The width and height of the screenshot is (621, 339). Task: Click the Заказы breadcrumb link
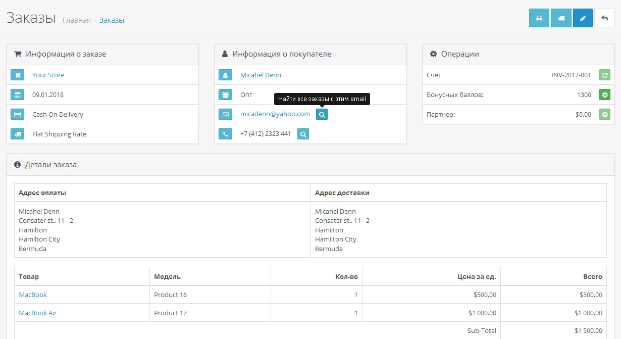pyautogui.click(x=112, y=21)
